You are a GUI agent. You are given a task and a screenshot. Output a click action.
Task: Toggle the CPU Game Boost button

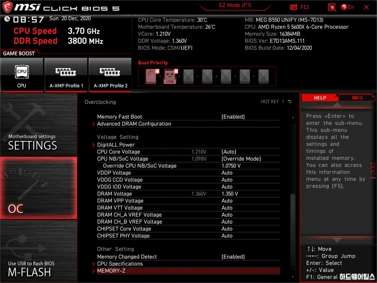(22, 75)
